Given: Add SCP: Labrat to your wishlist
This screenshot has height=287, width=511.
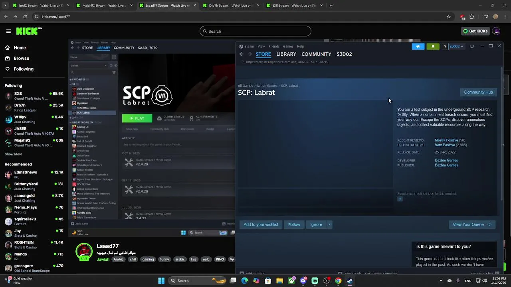Looking at the screenshot, I should point(261,224).
